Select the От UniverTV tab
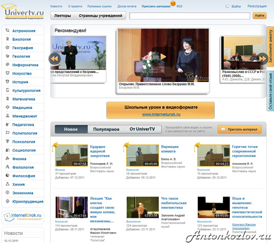This screenshot has width=274, height=243. tap(142, 129)
